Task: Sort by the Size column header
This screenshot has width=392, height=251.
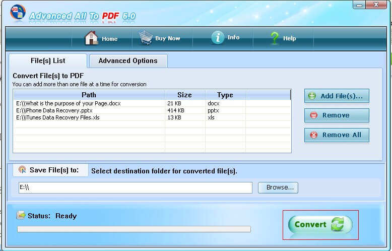Action: (185, 95)
